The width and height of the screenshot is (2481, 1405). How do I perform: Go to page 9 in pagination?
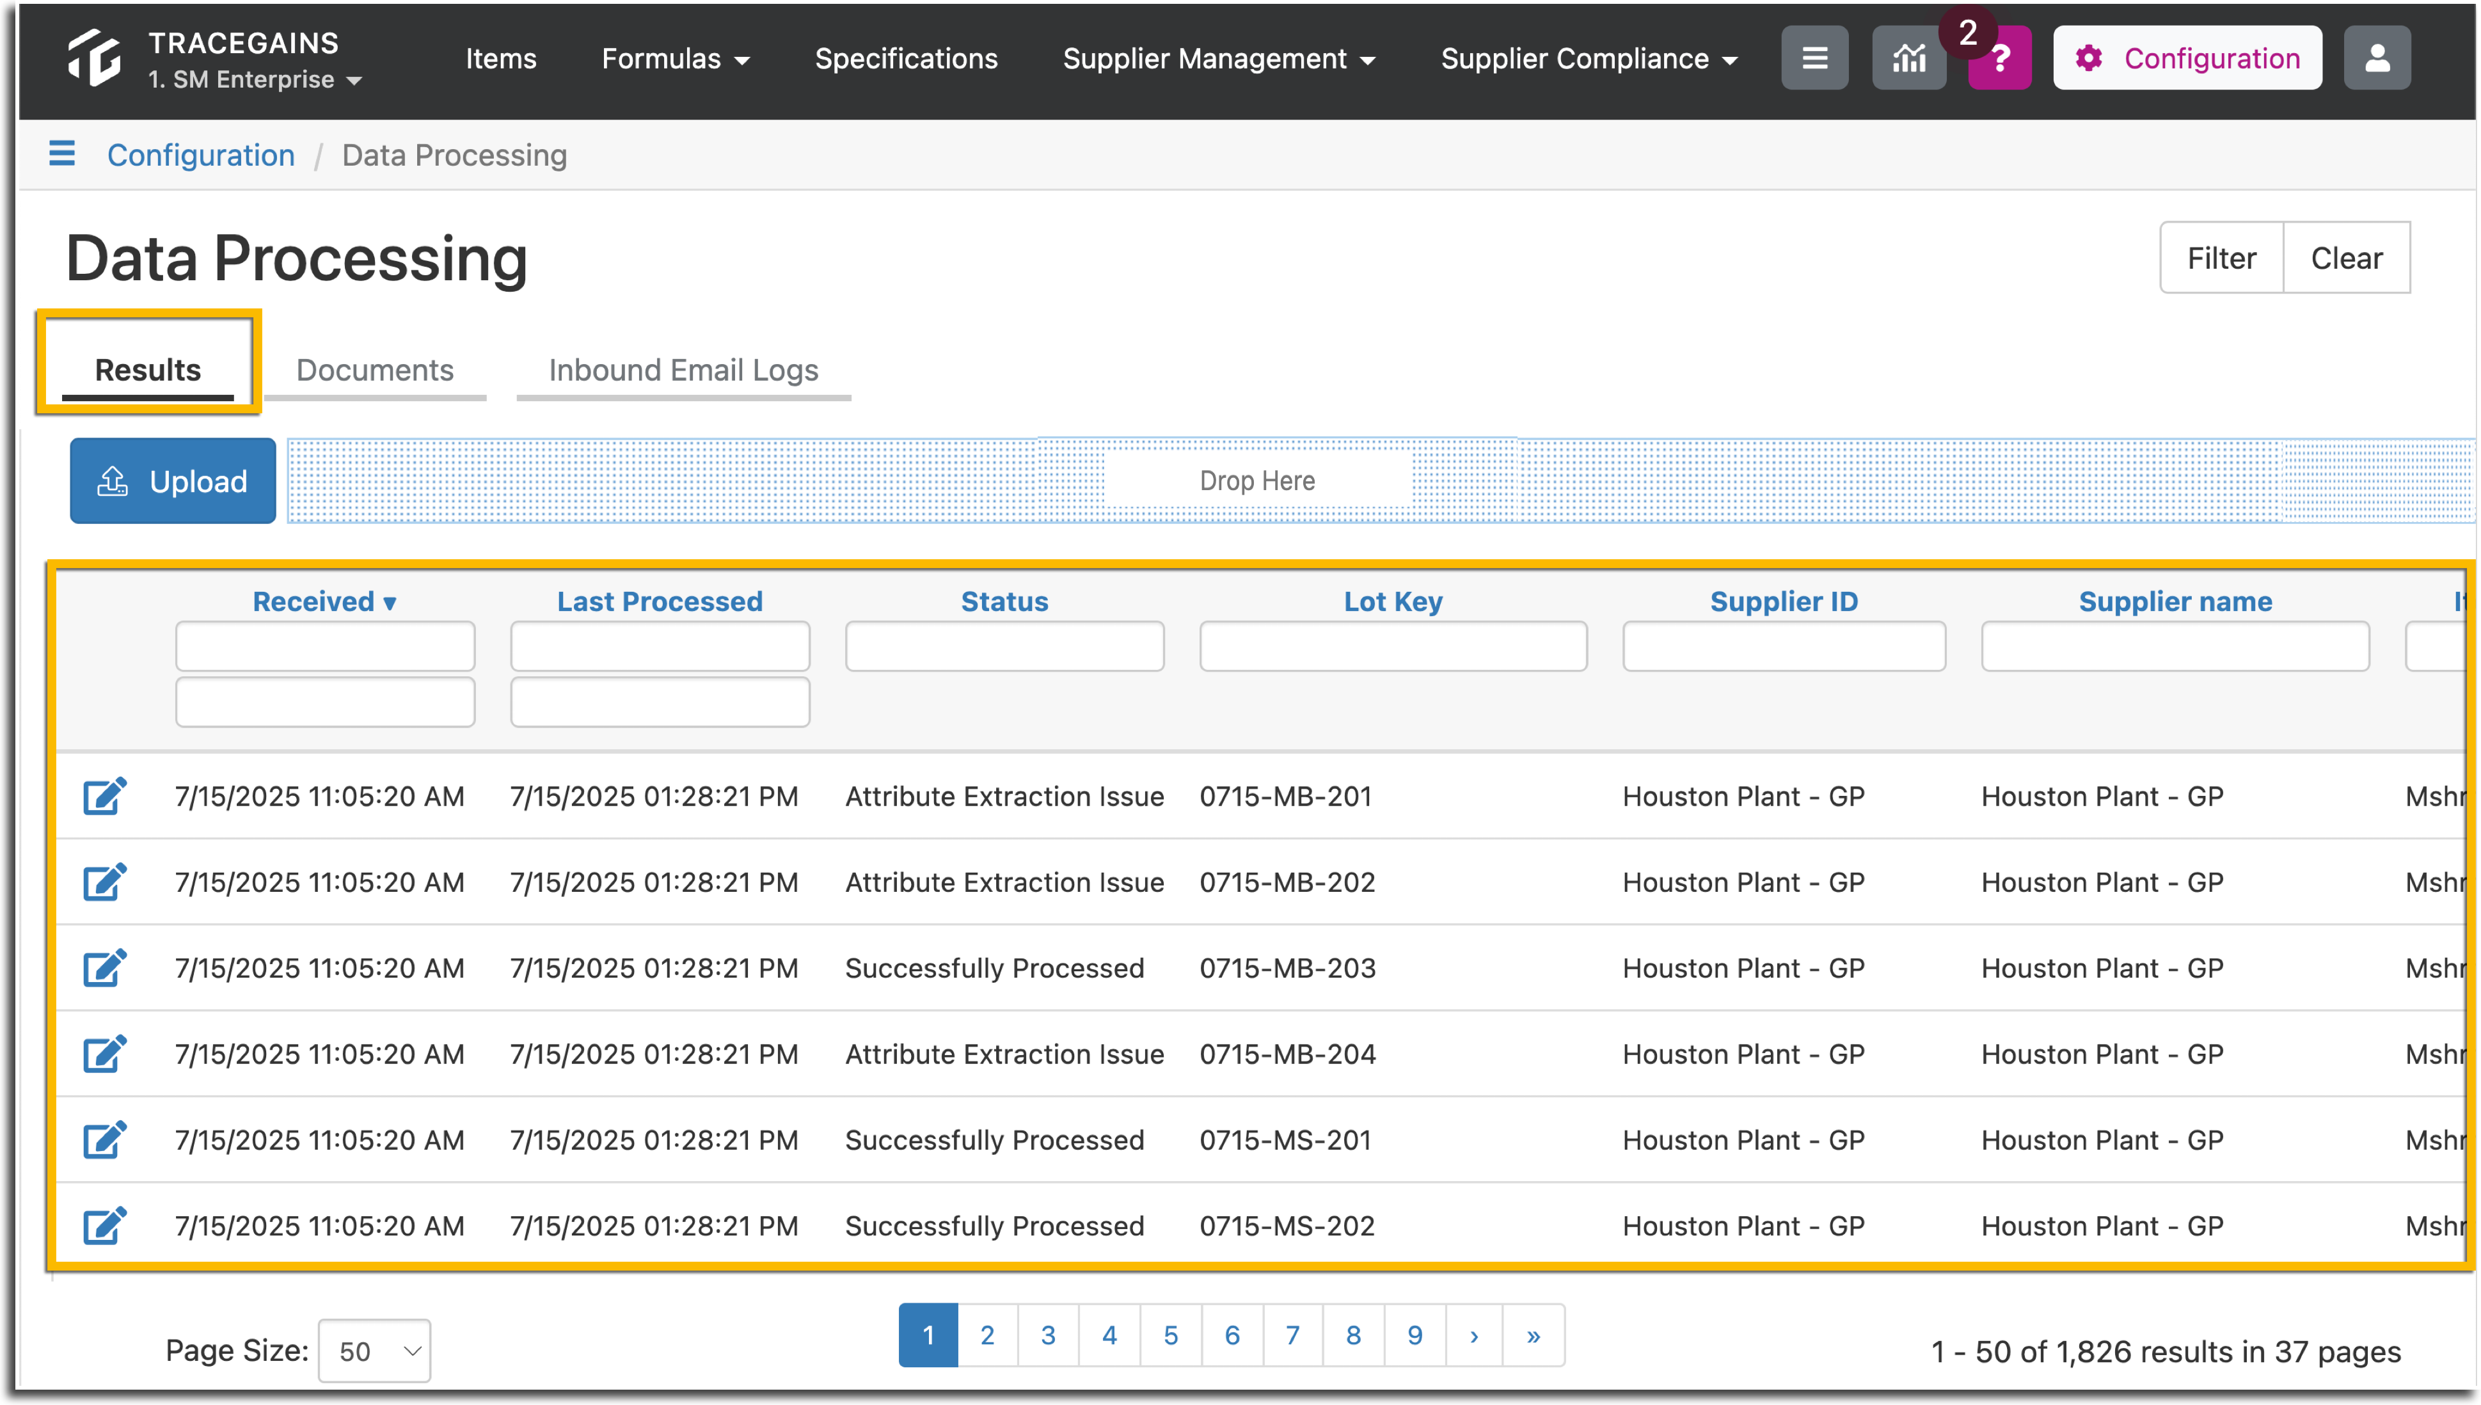tap(1415, 1335)
